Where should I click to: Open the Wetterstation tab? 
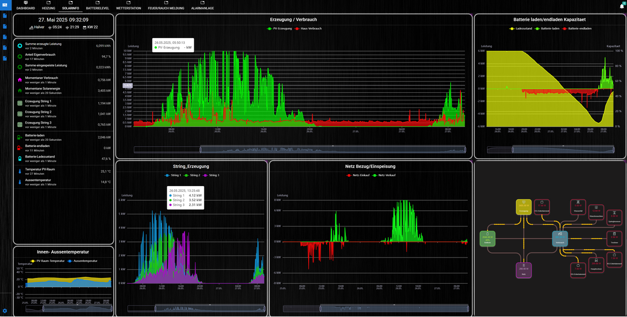(129, 6)
